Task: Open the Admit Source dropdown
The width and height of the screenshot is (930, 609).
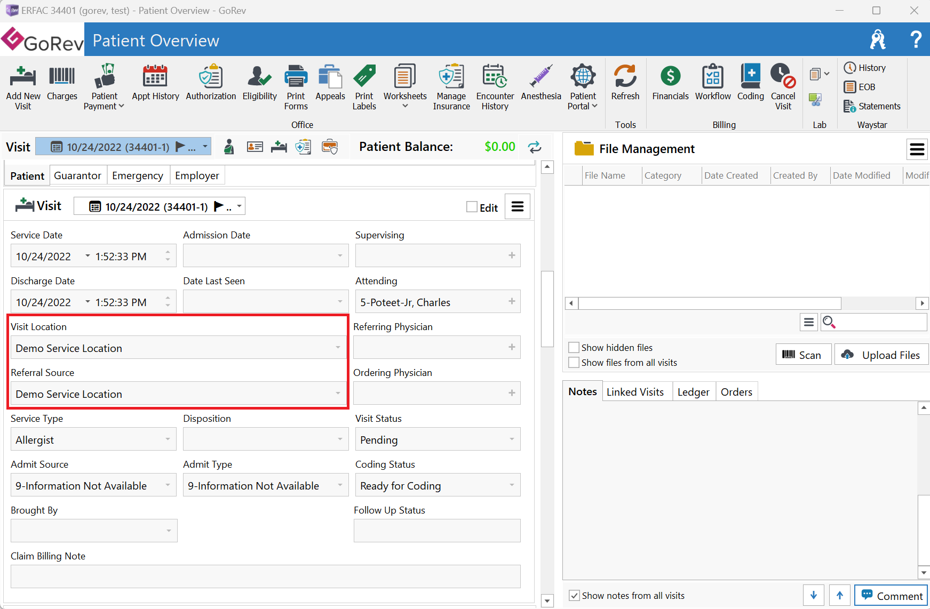Action: [168, 485]
